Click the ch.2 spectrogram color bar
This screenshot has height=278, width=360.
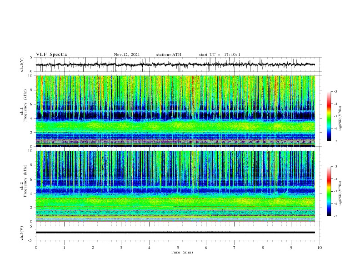coord(329,191)
